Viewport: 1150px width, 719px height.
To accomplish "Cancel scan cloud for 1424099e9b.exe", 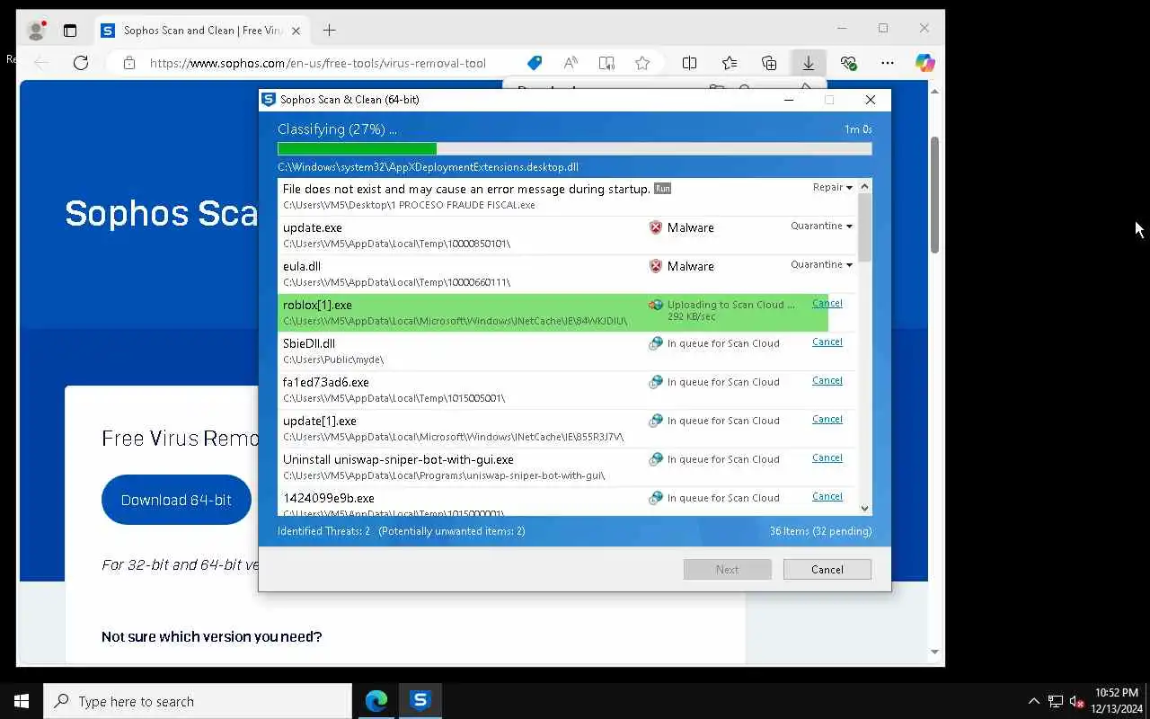I will click(827, 497).
